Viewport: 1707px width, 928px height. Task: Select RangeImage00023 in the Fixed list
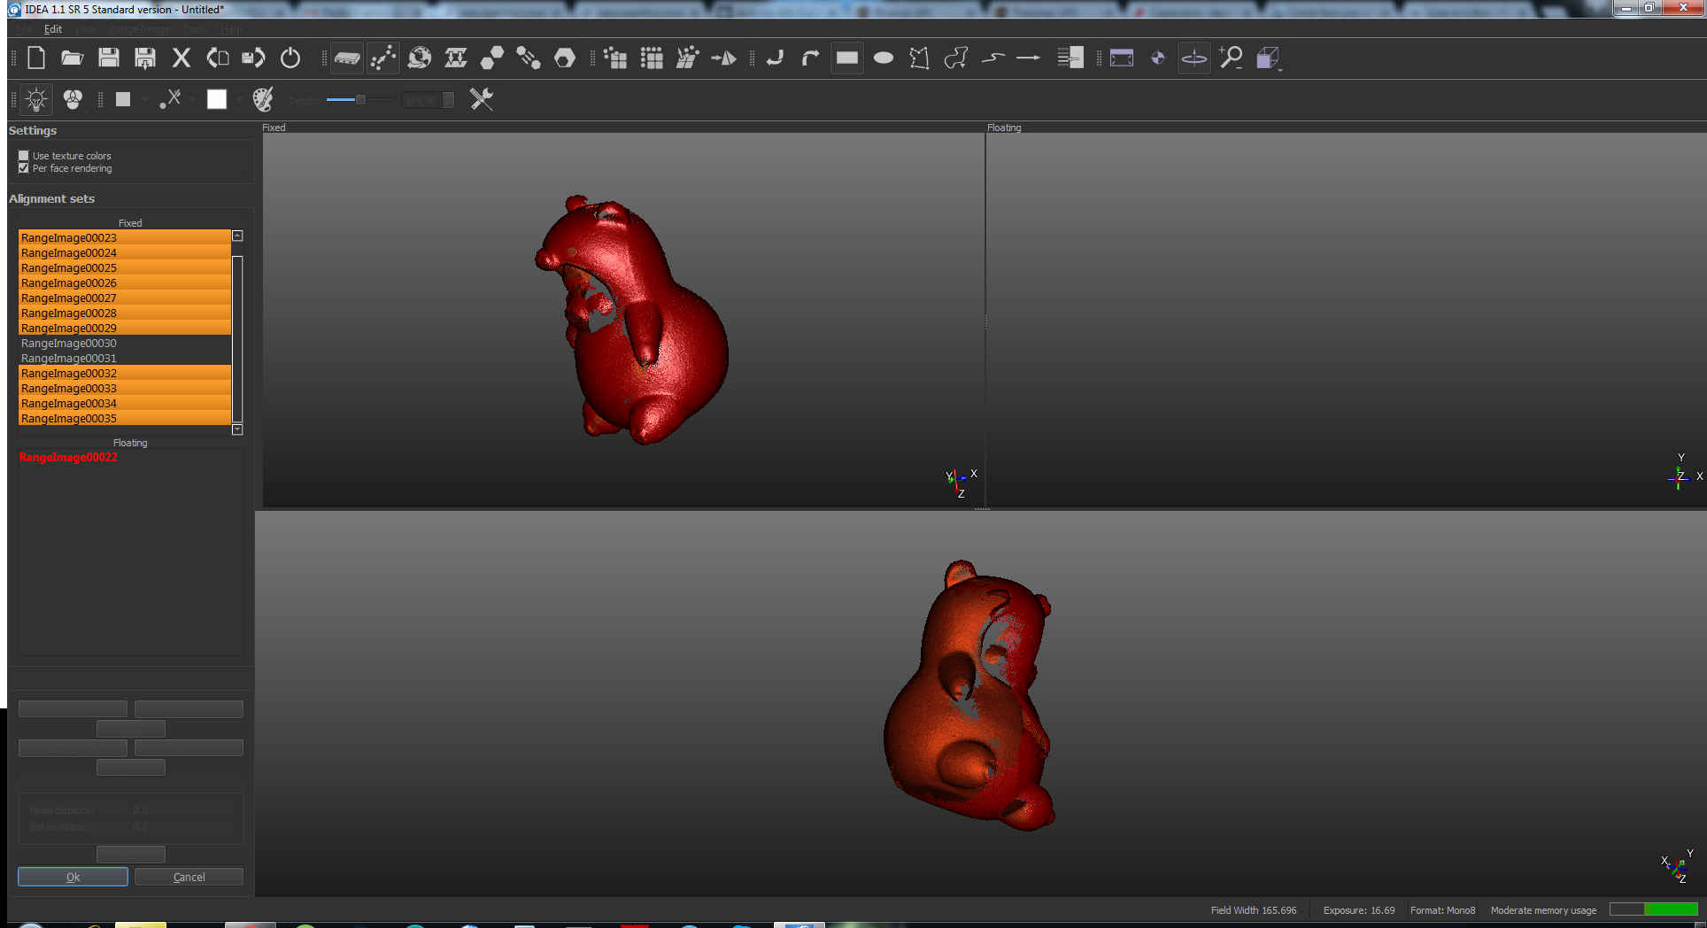125,237
